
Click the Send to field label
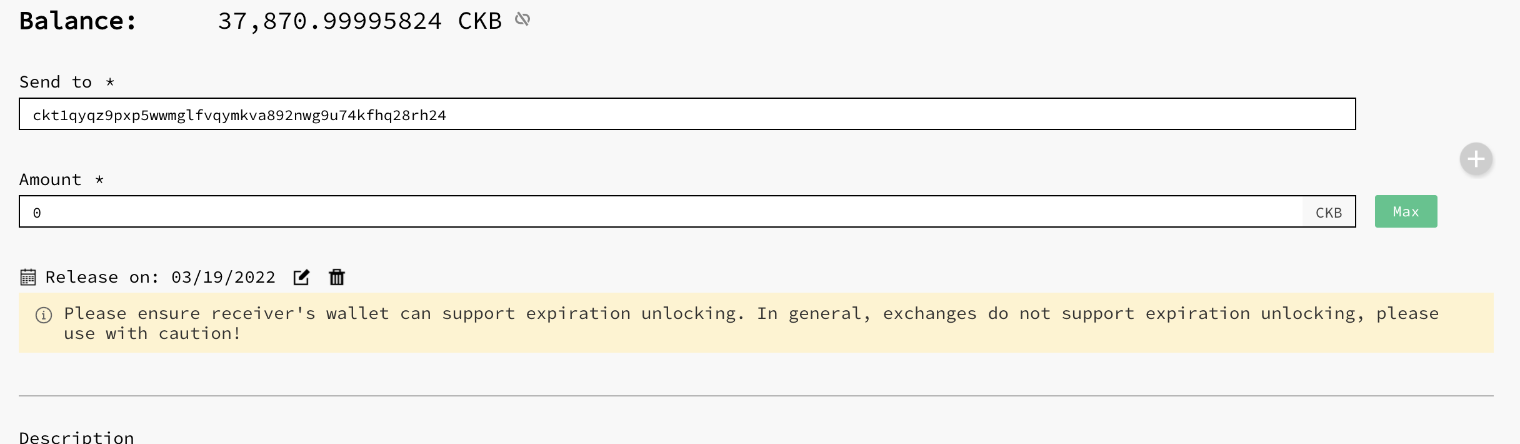56,82
